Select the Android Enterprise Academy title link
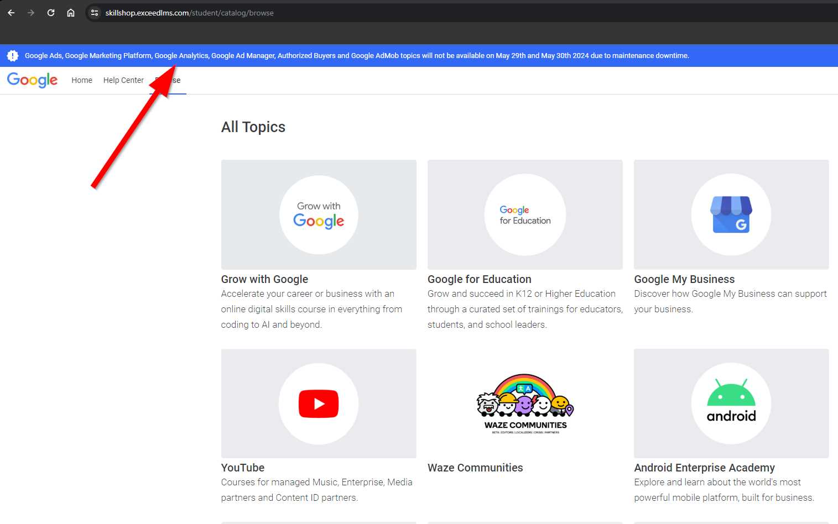838x524 pixels. [704, 468]
